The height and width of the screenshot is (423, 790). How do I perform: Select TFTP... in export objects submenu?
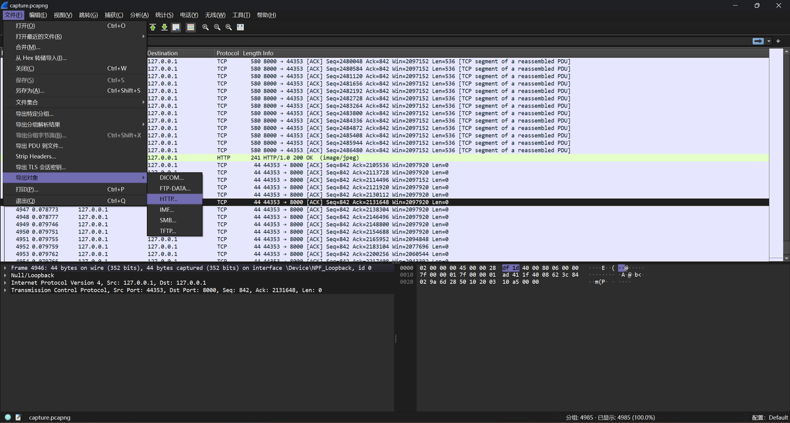[x=175, y=231]
